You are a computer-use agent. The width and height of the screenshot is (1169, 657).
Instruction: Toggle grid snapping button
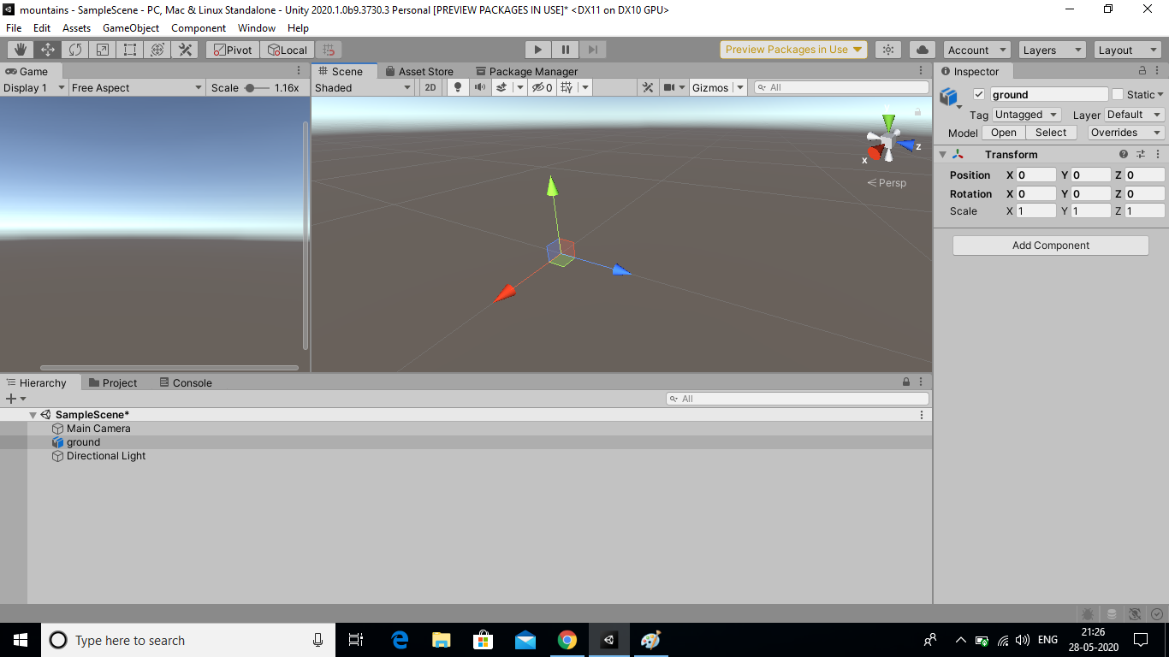point(329,50)
